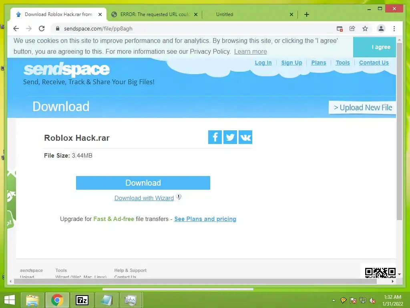Open 7-Zip from the taskbar
This screenshot has width=410, height=308.
[x=82, y=300]
